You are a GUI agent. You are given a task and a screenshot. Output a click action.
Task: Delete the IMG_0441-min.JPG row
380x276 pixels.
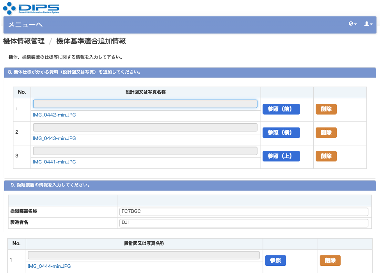[326, 156]
